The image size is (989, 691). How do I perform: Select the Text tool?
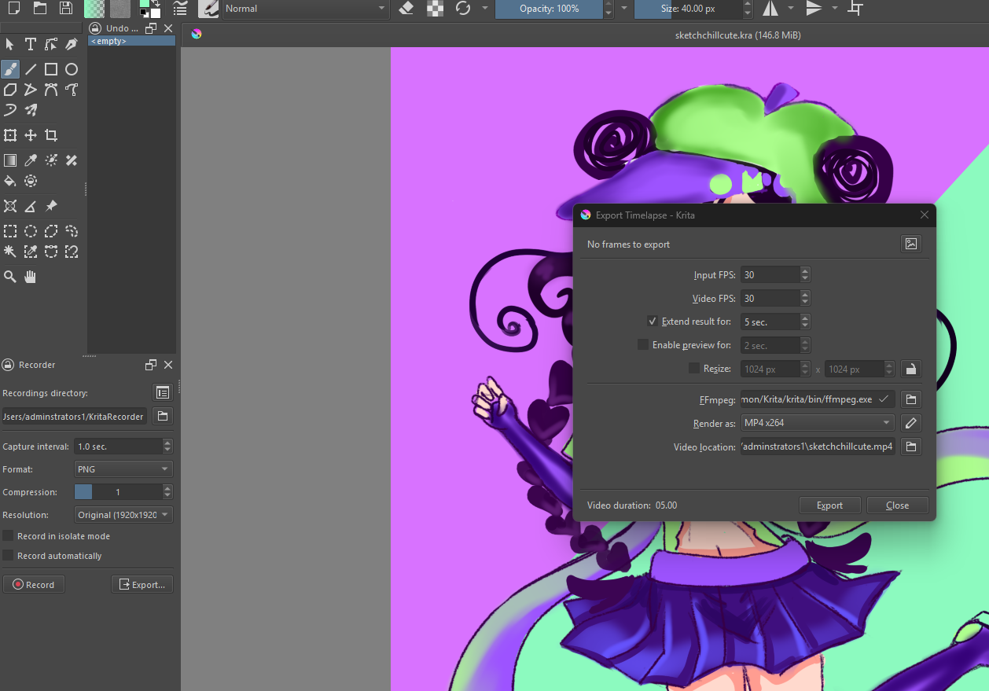(x=30, y=44)
